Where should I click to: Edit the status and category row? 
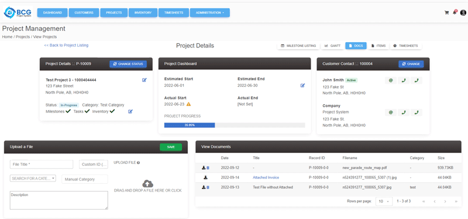point(130,111)
